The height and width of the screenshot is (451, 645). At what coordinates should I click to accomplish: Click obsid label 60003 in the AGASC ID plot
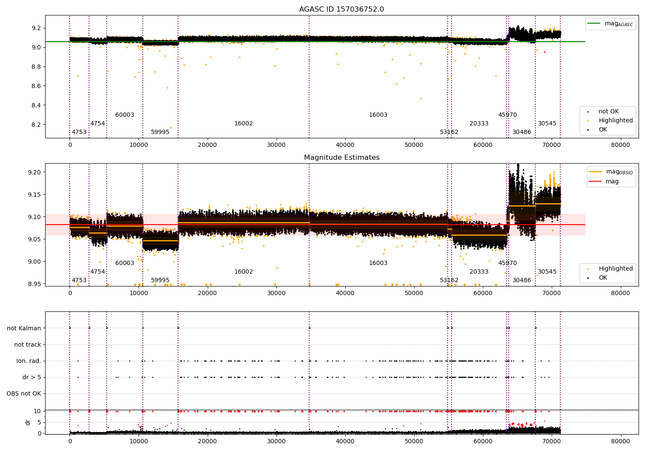pyautogui.click(x=125, y=115)
